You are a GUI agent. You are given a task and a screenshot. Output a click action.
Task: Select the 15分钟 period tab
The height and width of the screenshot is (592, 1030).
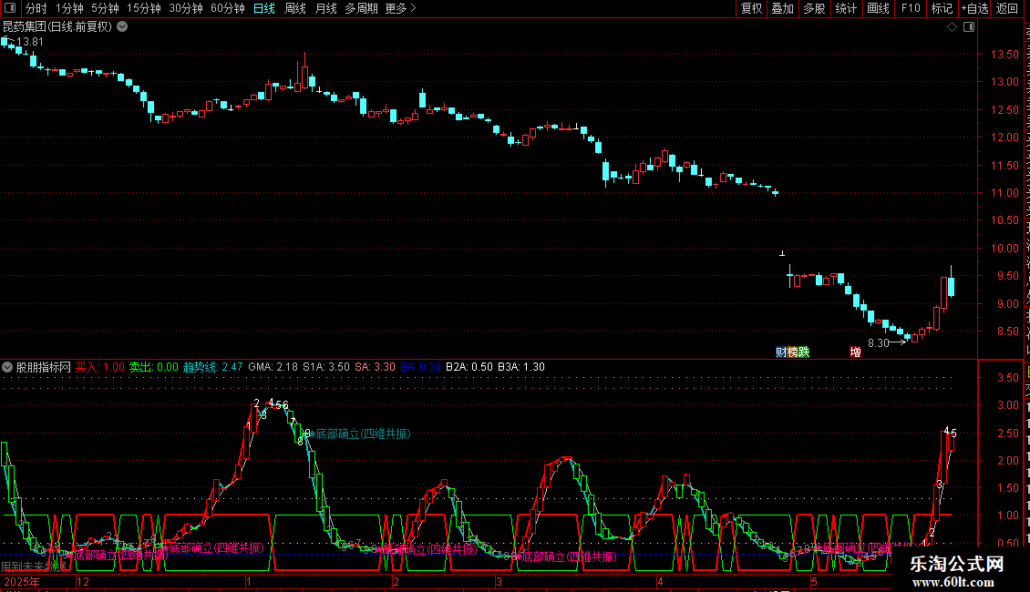[x=144, y=8]
